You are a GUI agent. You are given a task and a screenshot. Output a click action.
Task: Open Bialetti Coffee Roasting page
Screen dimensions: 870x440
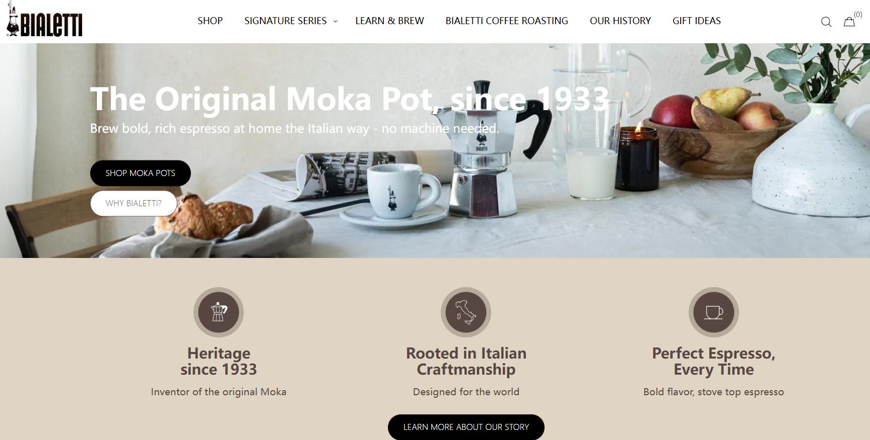(x=507, y=21)
